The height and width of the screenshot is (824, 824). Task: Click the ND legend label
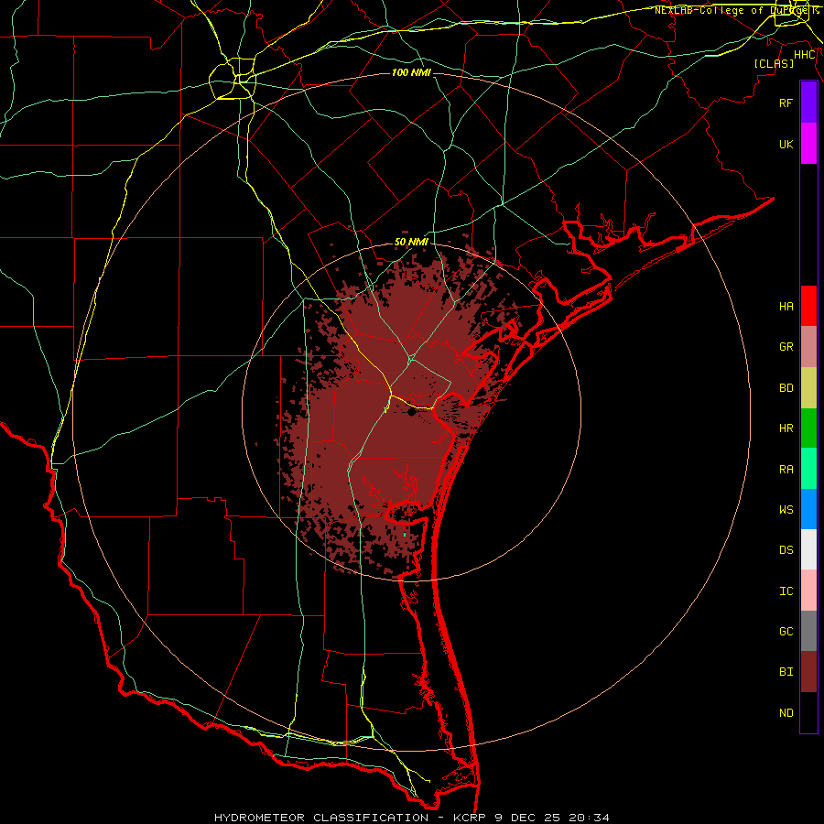coord(786,712)
